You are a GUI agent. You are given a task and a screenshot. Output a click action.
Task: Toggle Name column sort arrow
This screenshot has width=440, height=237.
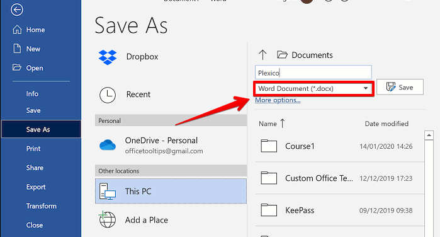[x=283, y=123]
